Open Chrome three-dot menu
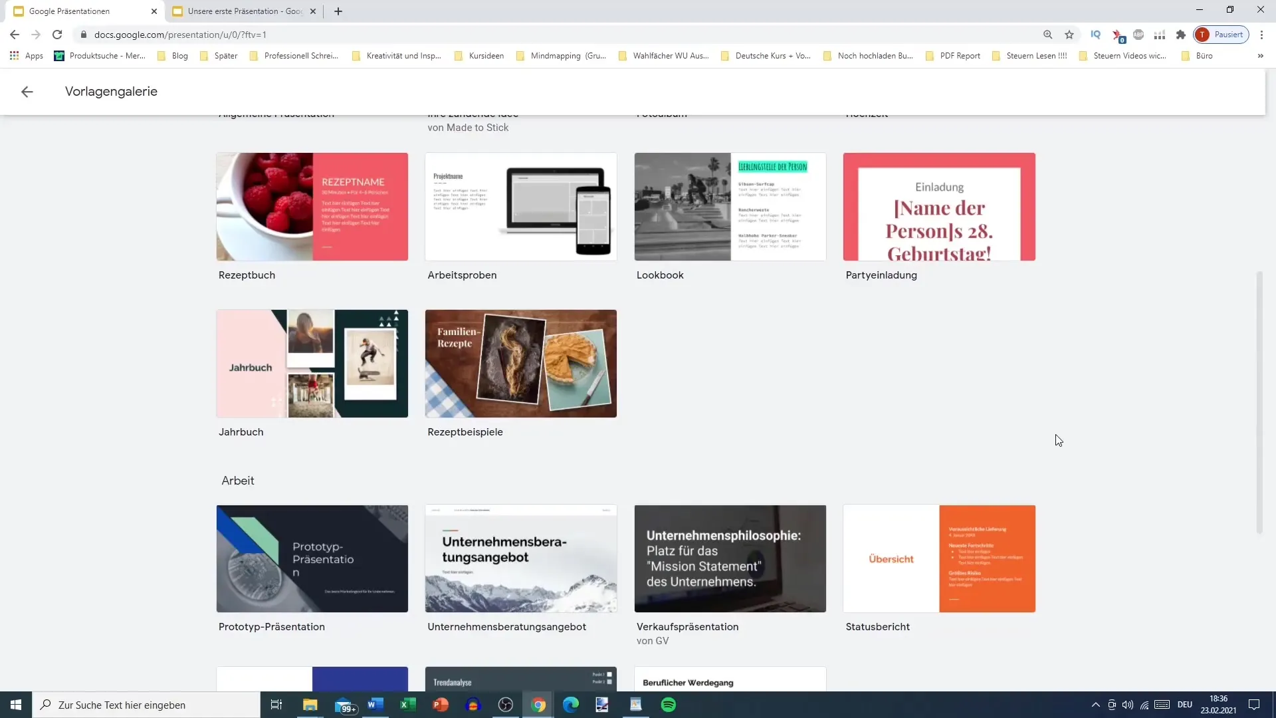The image size is (1276, 718). [1261, 35]
